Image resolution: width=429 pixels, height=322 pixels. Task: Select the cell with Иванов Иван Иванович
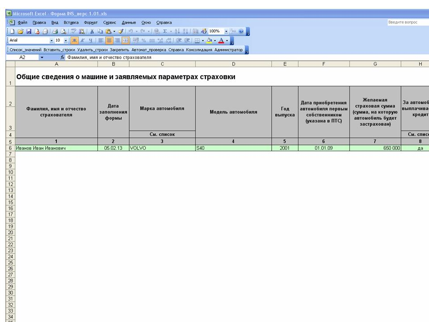pyautogui.click(x=56, y=148)
